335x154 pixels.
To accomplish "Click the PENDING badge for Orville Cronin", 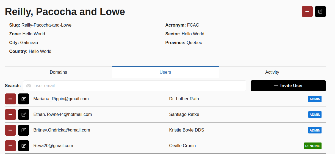I will point(313,146).
